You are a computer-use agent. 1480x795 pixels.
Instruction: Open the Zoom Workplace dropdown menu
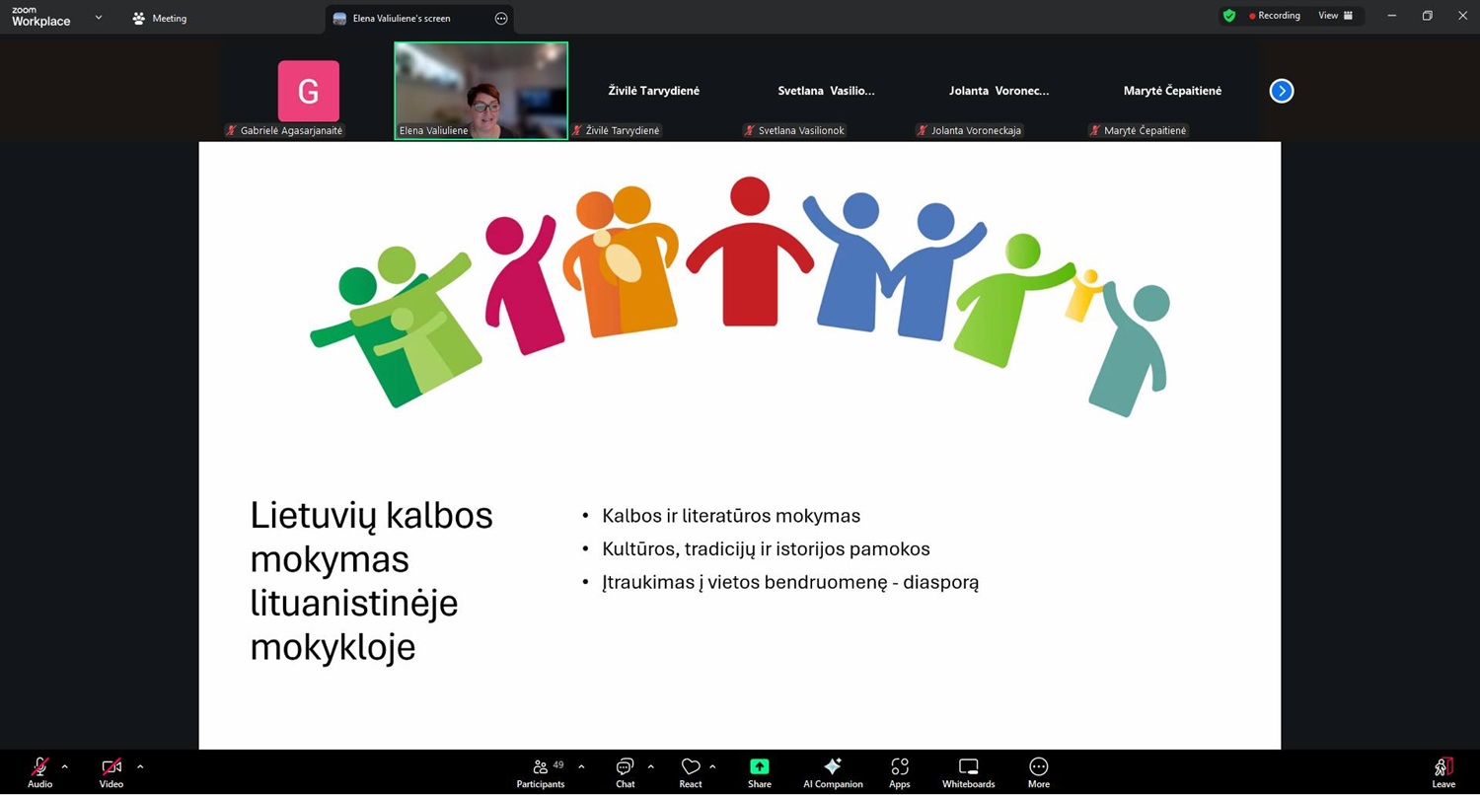(98, 18)
